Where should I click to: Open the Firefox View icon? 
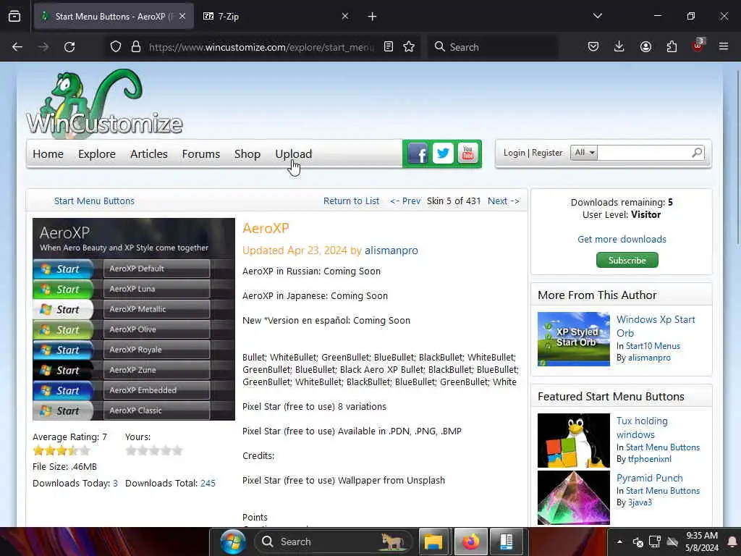click(14, 17)
